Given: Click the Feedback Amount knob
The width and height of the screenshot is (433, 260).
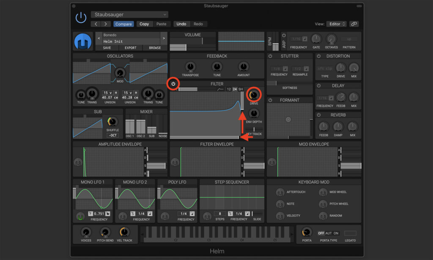Looking at the screenshot, I should (x=243, y=66).
